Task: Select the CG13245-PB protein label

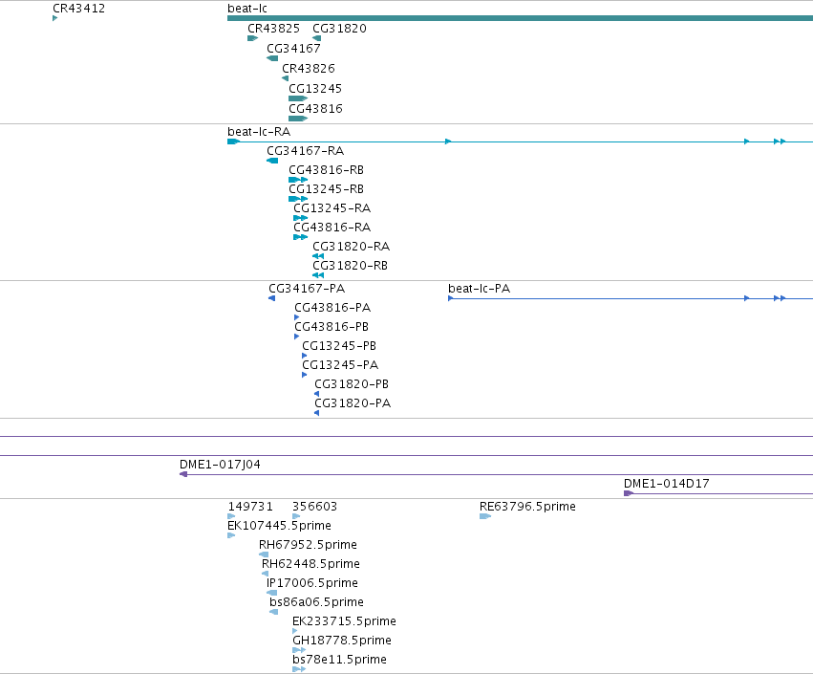Action: click(x=339, y=346)
